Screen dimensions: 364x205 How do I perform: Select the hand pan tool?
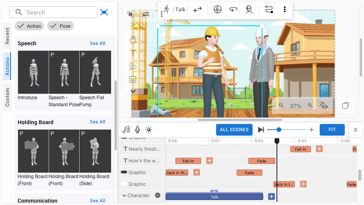coord(133,39)
